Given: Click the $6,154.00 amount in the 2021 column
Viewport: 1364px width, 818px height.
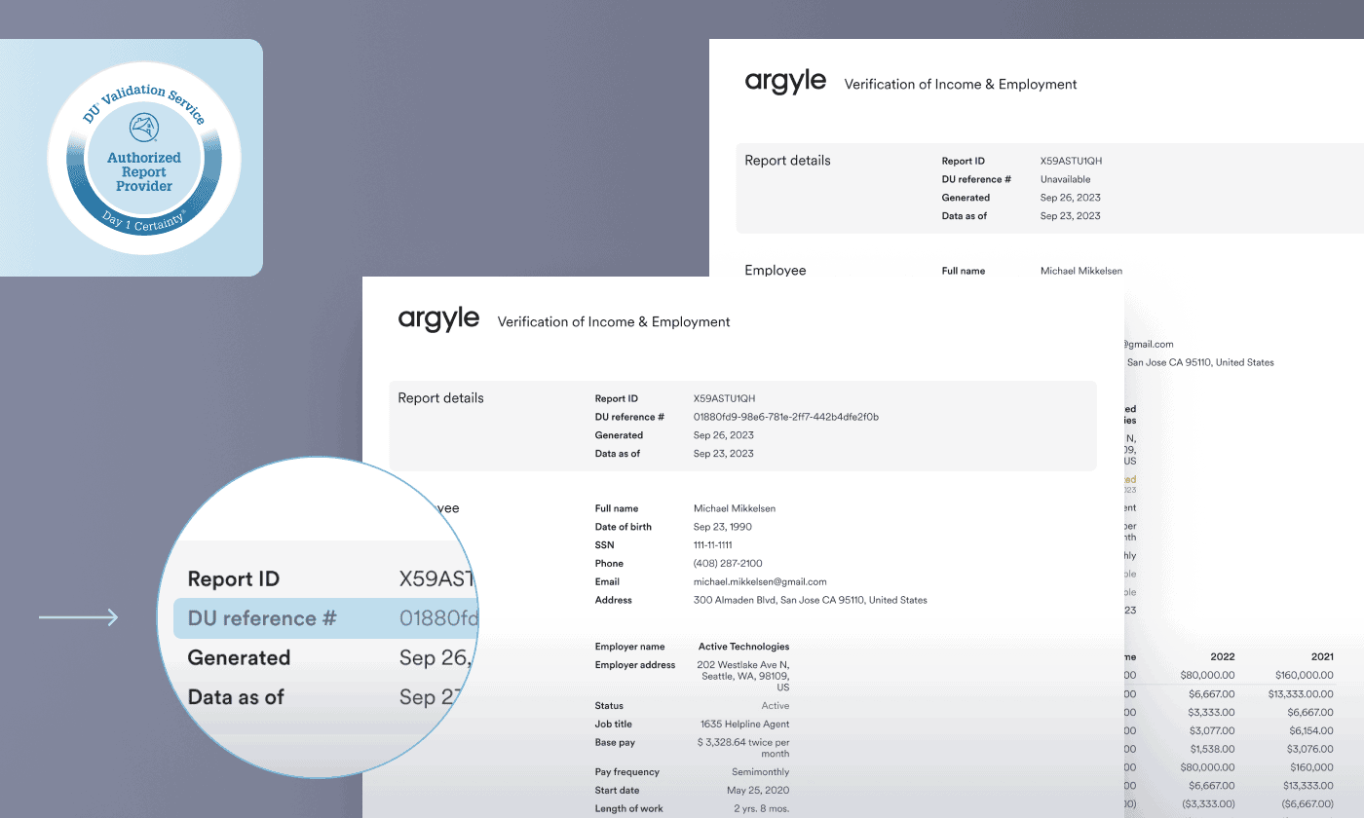Looking at the screenshot, I should coord(1310,731).
